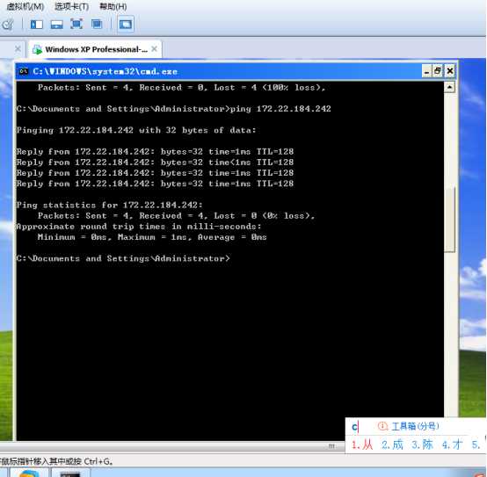Click the '(100% loss)' packets line
The image size is (487, 477).
[x=181, y=88]
